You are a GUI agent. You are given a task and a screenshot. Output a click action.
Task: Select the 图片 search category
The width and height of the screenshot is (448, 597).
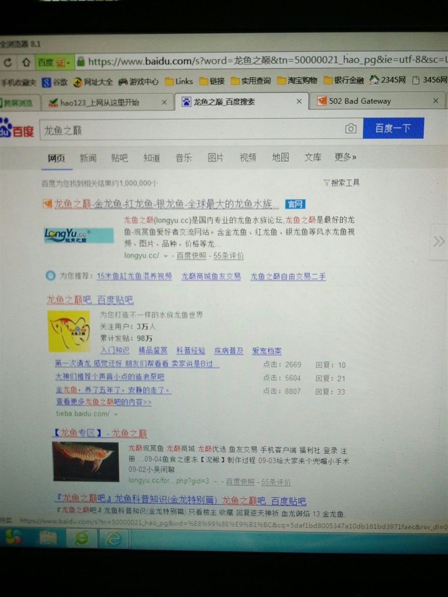(x=215, y=157)
